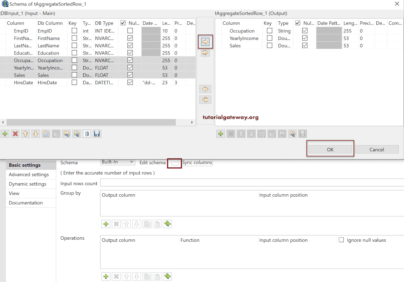Delete the selected schema column
404x282 pixels.
pos(15,133)
